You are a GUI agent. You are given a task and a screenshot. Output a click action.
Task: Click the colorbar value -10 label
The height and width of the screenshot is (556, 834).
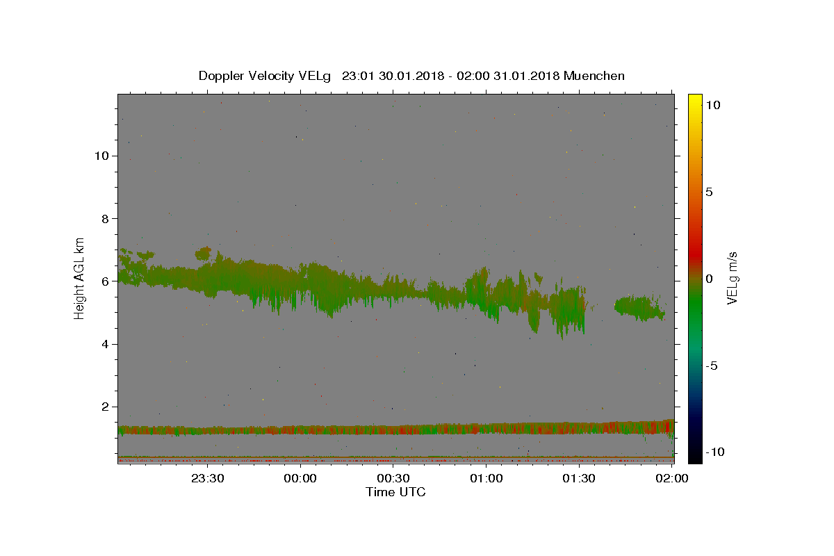pos(715,452)
